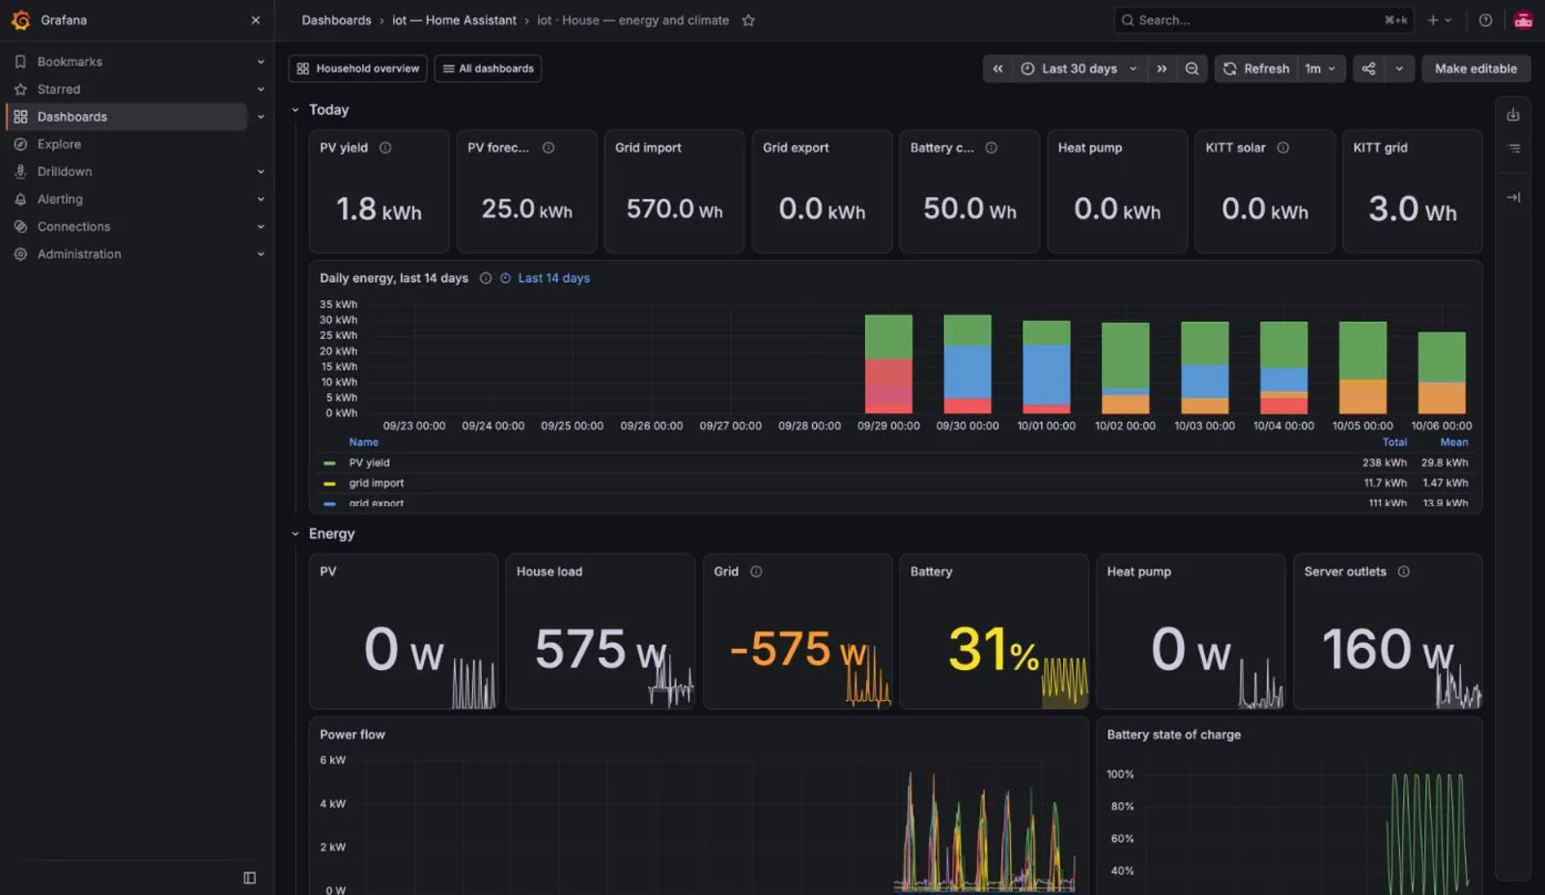Viewport: 1545px width, 895px height.
Task: Toggle PV yield series in the legend
Action: coord(369,463)
